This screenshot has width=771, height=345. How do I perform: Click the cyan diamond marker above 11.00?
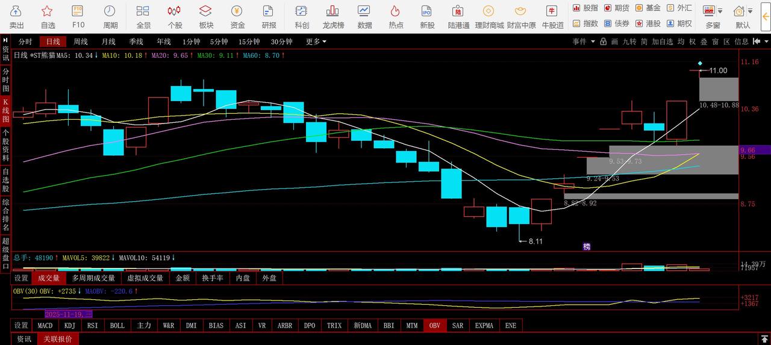pos(699,63)
